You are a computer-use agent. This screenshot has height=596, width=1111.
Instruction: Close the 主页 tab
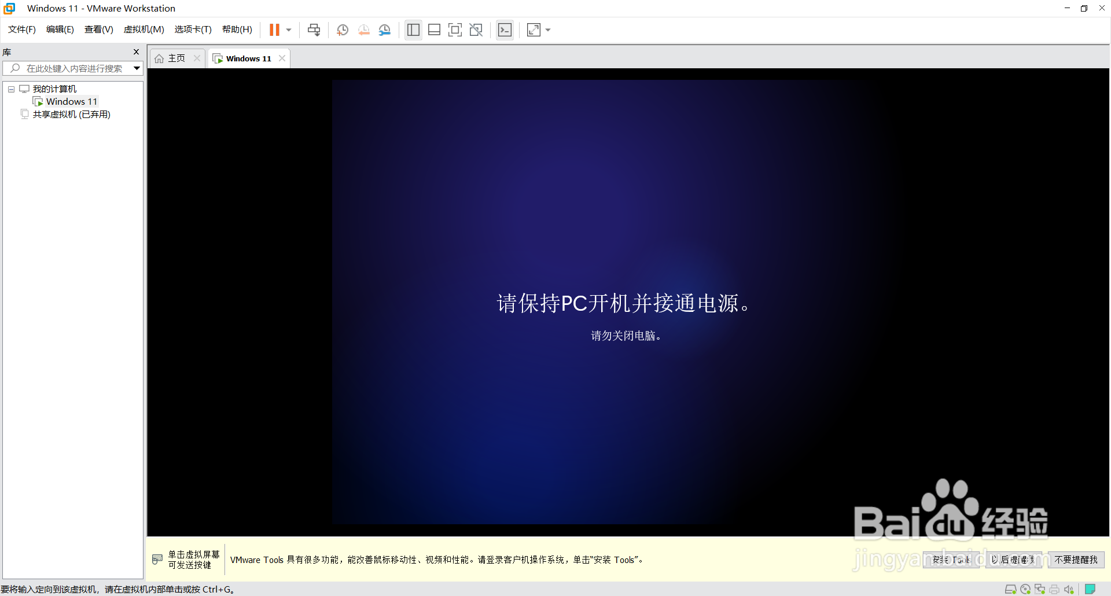tap(197, 58)
